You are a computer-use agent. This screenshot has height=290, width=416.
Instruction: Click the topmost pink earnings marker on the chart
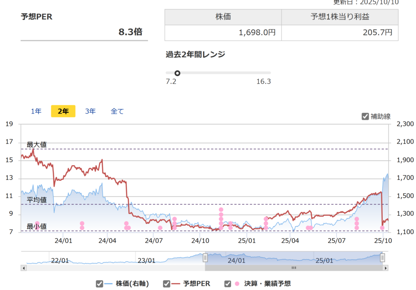click(x=221, y=210)
